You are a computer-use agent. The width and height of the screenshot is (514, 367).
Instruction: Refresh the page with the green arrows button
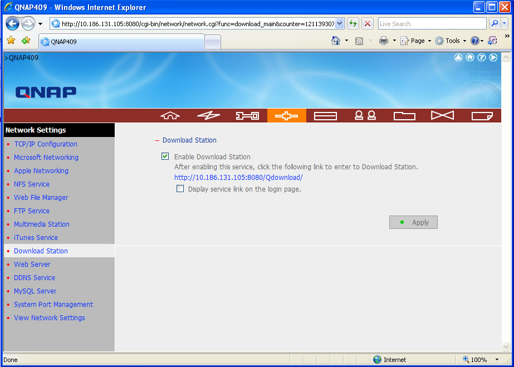pos(353,23)
